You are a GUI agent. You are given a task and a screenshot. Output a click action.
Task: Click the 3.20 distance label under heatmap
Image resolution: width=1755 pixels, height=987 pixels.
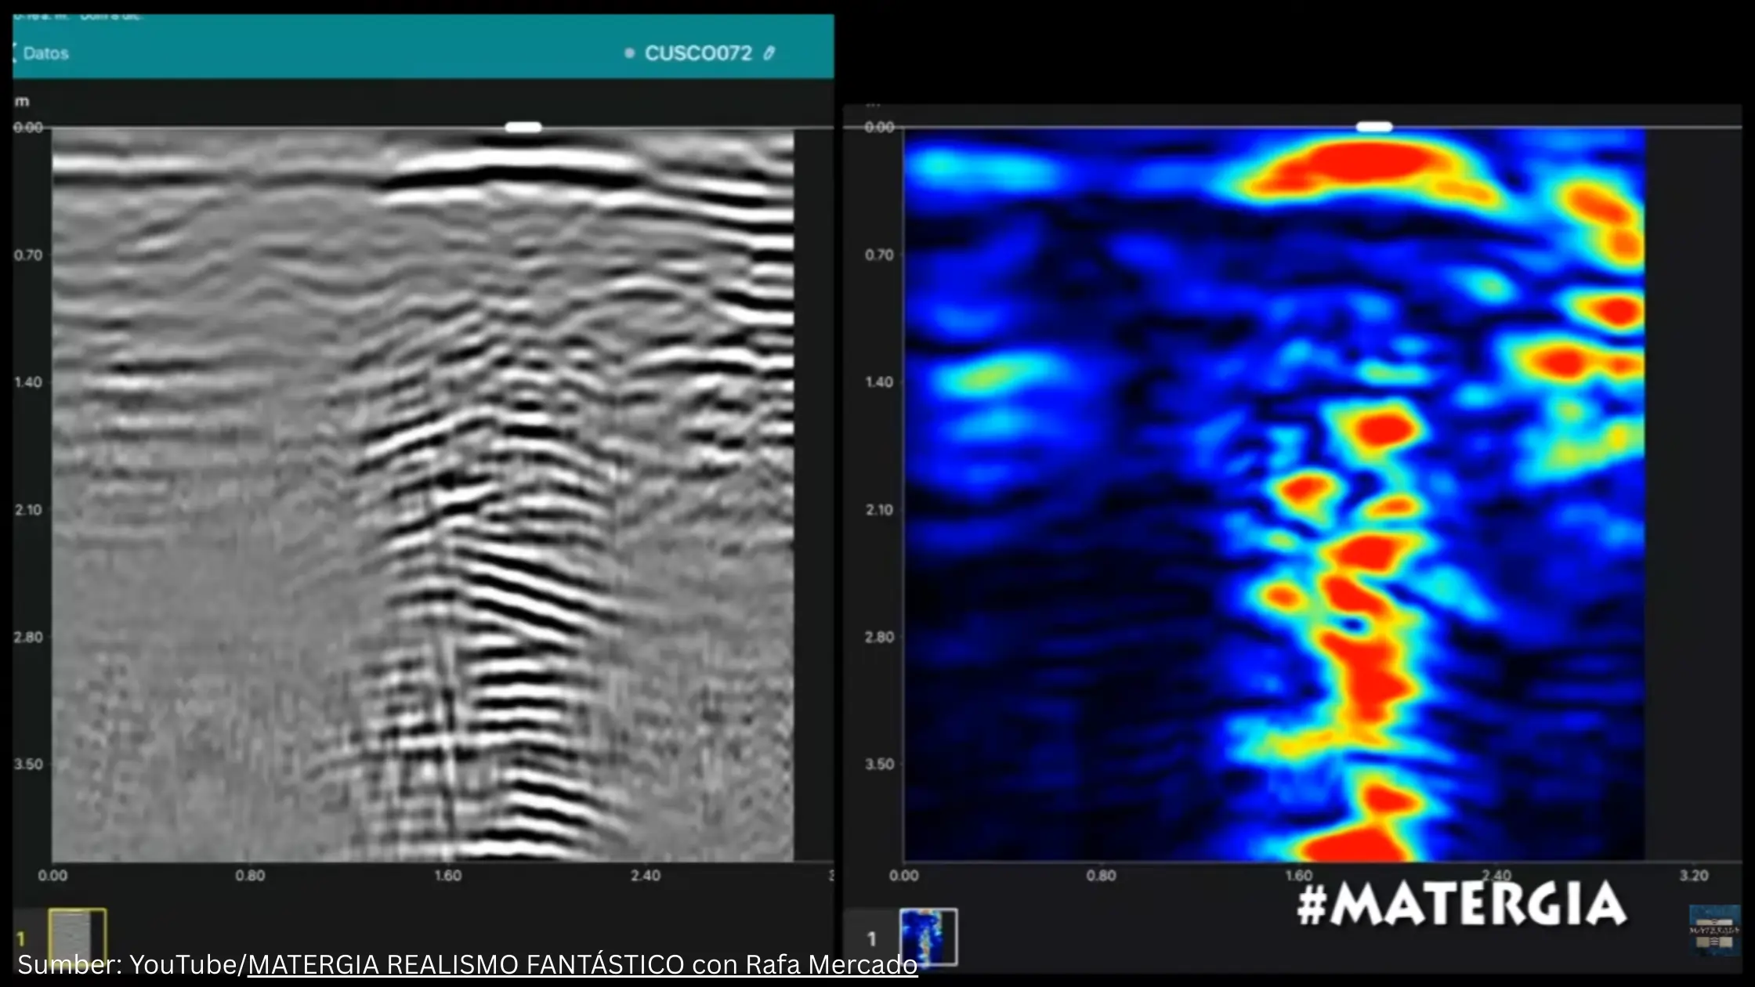click(1693, 876)
